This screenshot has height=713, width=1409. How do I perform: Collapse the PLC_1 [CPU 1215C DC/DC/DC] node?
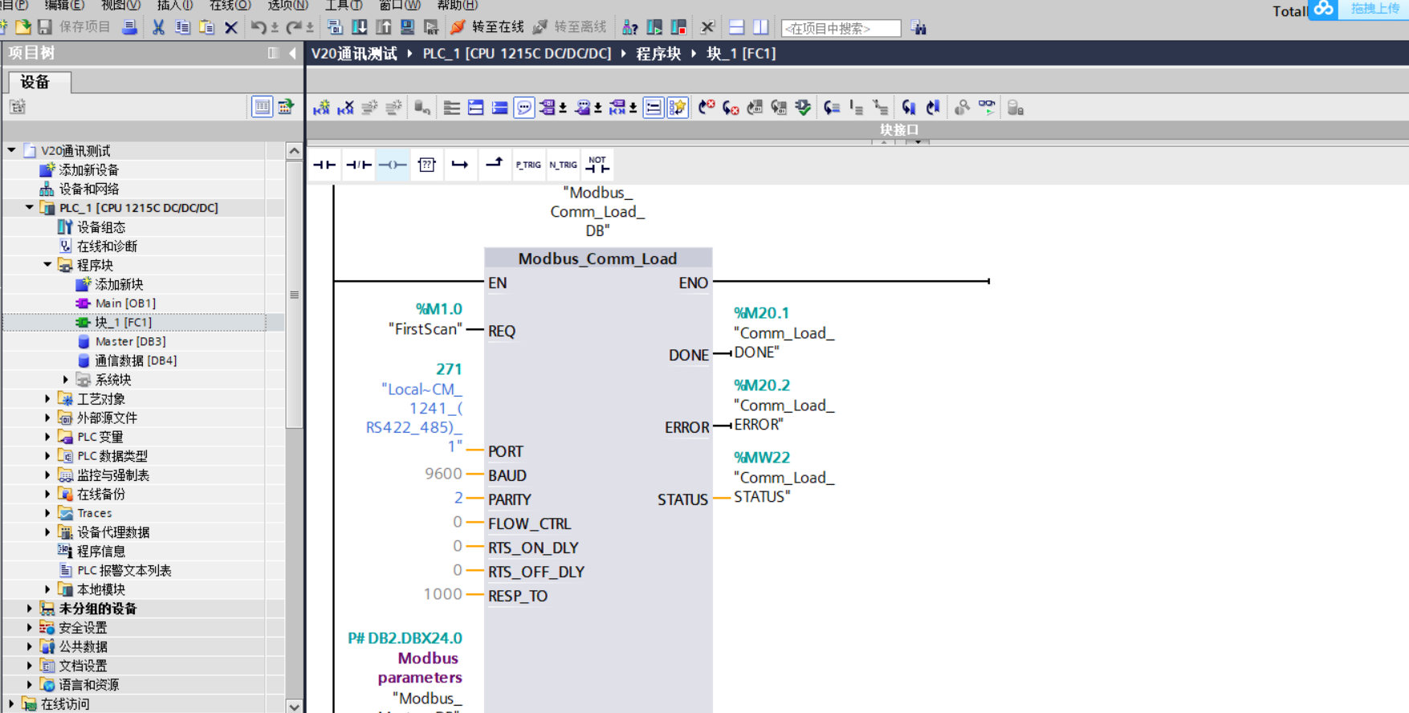(30, 207)
